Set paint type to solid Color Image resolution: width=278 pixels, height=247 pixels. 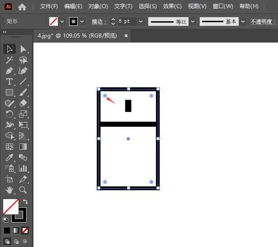[x=7, y=231]
